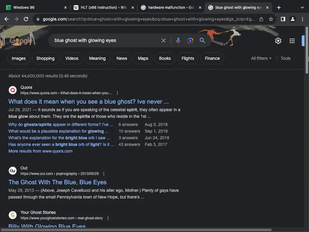
Task: Click the Out site favicon
Action: click(13, 171)
